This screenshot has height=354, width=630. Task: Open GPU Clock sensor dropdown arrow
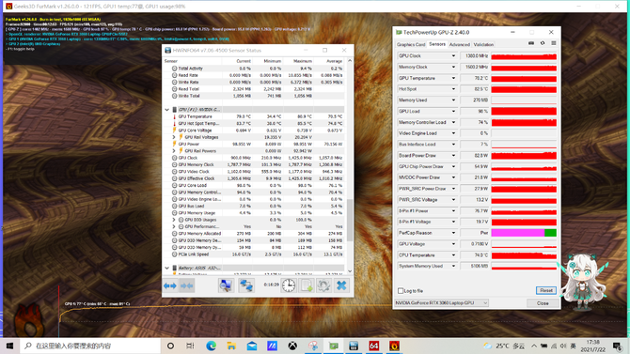click(x=453, y=55)
